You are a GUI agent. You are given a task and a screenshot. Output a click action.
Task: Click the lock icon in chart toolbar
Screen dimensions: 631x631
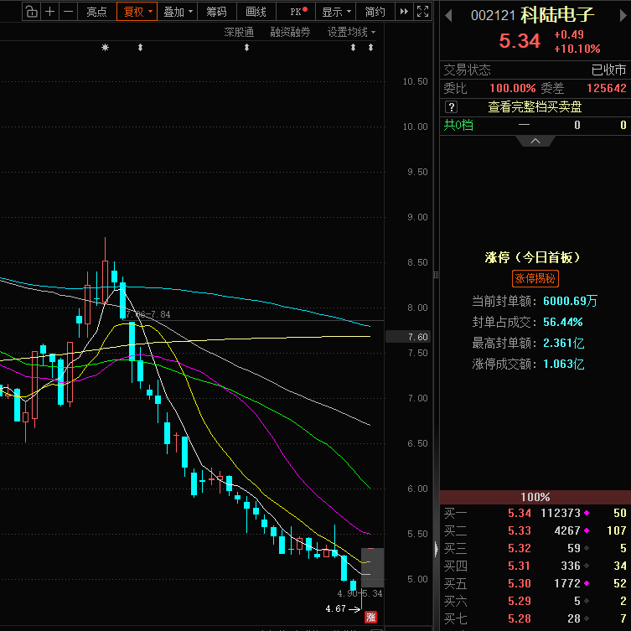tap(31, 12)
